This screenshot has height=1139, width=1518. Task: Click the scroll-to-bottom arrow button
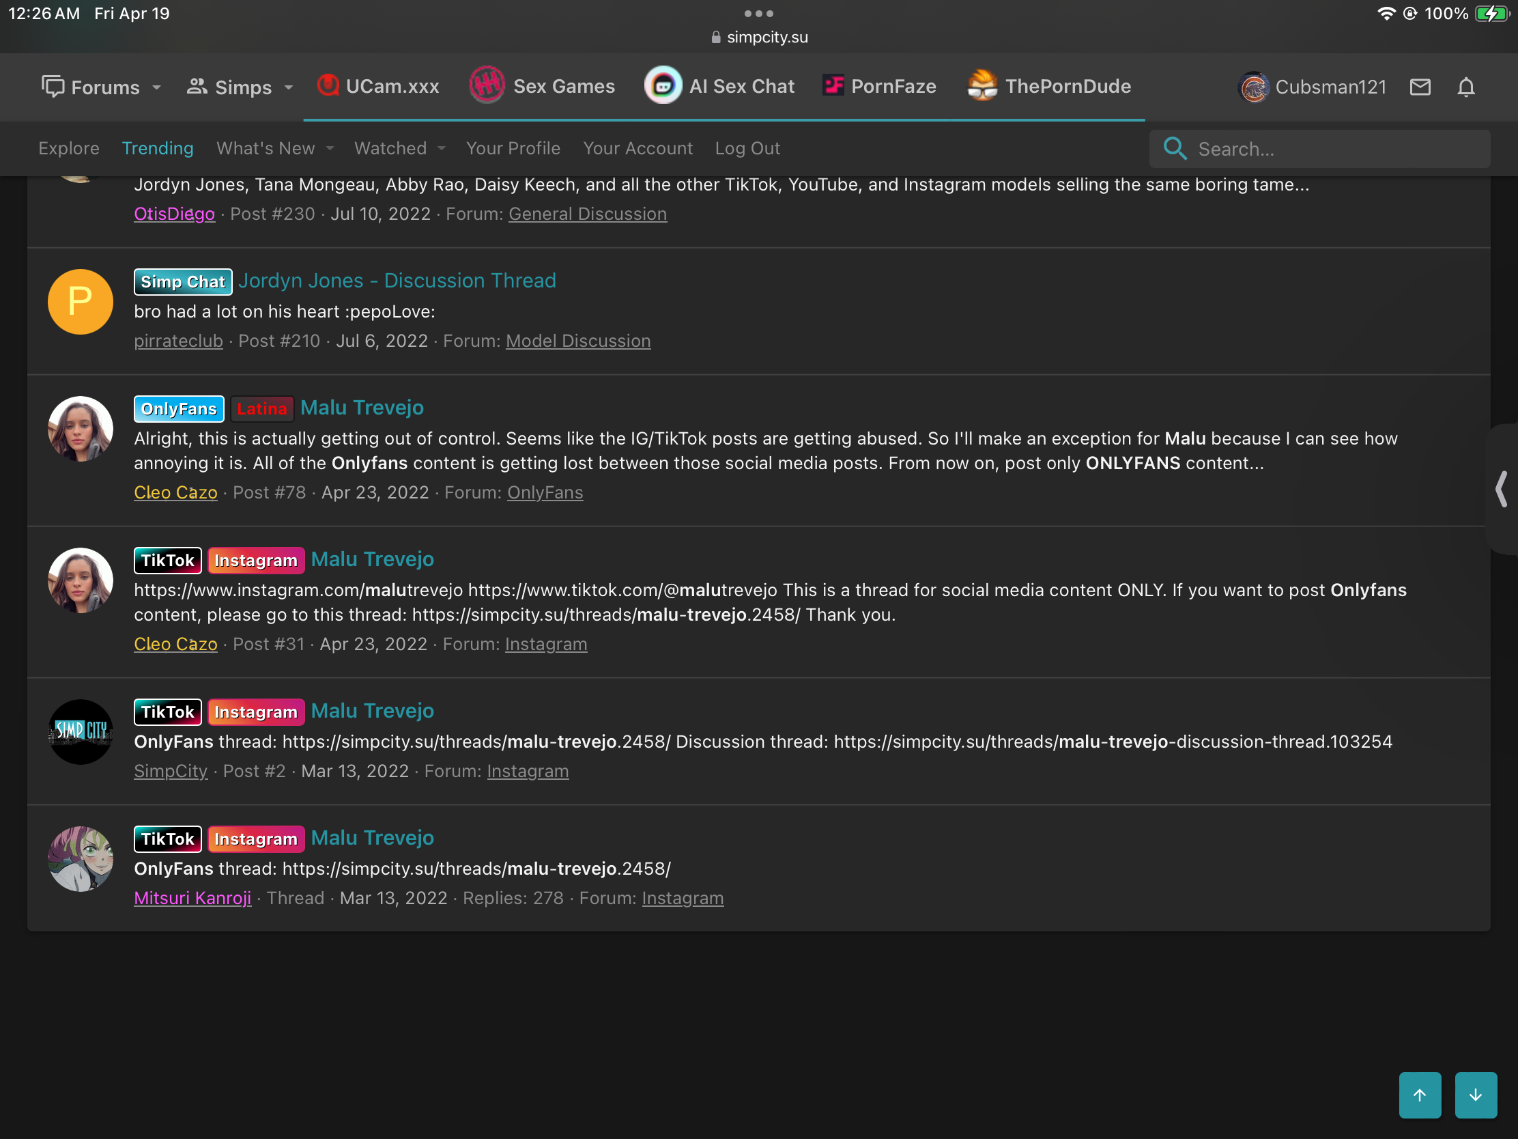coord(1475,1095)
